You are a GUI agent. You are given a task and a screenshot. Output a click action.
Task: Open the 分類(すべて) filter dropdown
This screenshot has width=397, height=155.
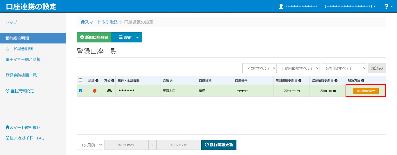pyautogui.click(x=259, y=68)
